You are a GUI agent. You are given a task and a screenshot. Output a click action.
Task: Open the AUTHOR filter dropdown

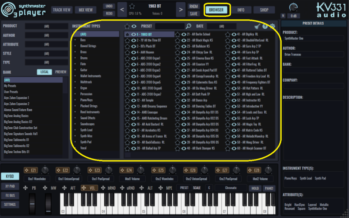click(x=46, y=35)
